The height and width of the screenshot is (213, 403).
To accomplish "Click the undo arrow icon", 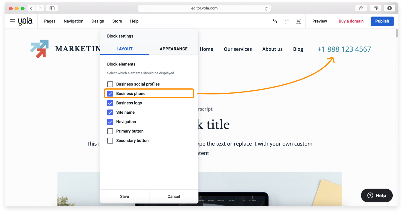I will click(275, 21).
